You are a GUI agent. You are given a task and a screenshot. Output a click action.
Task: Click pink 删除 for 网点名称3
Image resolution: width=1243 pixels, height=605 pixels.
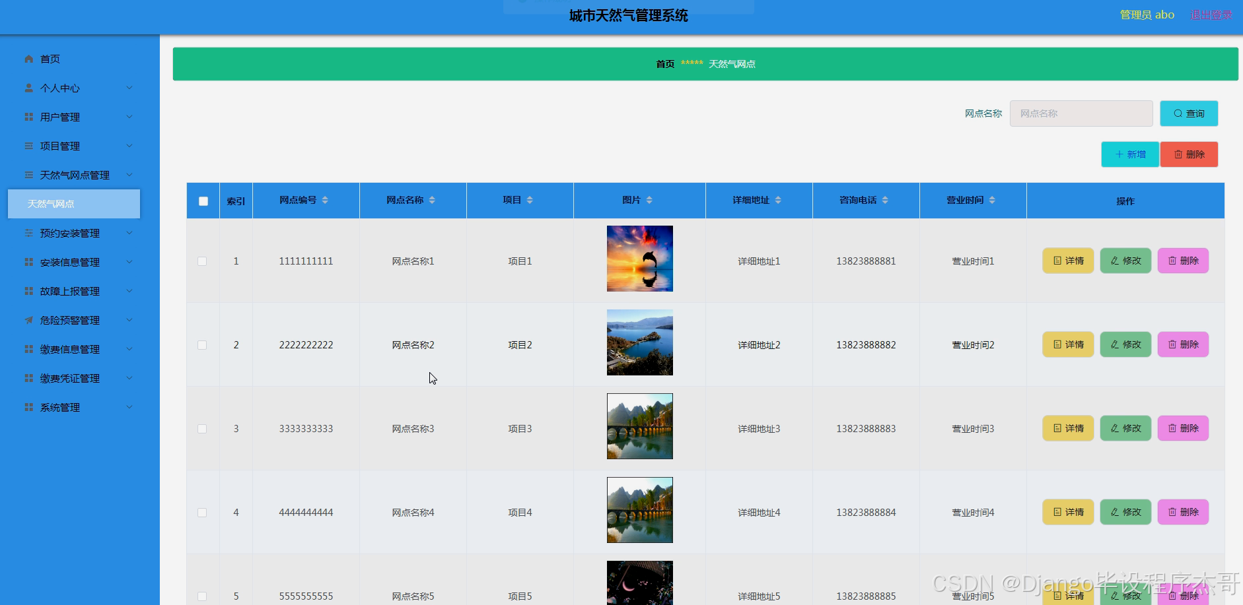pyautogui.click(x=1183, y=428)
